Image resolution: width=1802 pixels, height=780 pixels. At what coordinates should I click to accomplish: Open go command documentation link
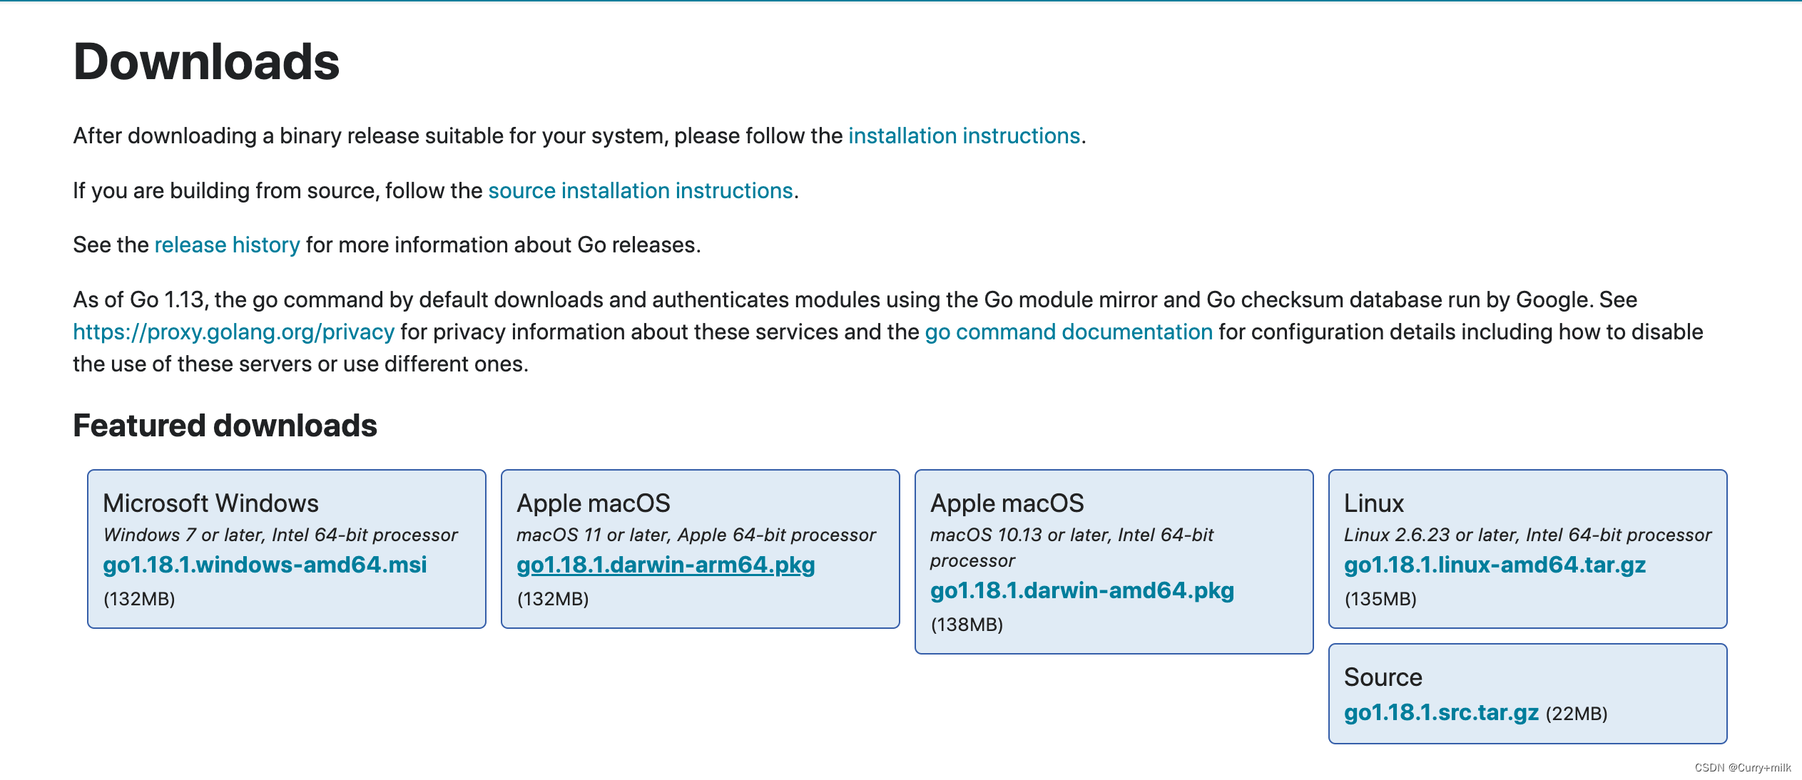click(x=1068, y=332)
